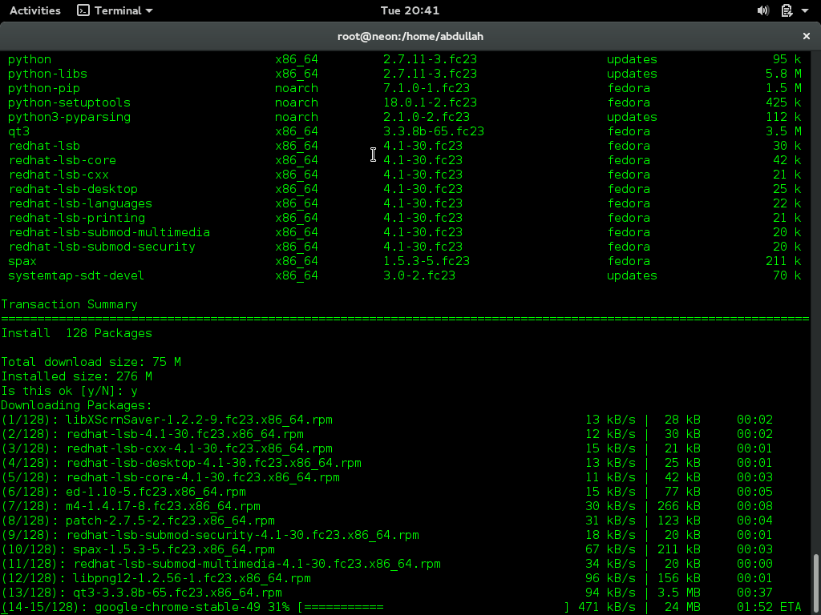Click the python-setuptools package name
The height and width of the screenshot is (615, 821).
69,102
